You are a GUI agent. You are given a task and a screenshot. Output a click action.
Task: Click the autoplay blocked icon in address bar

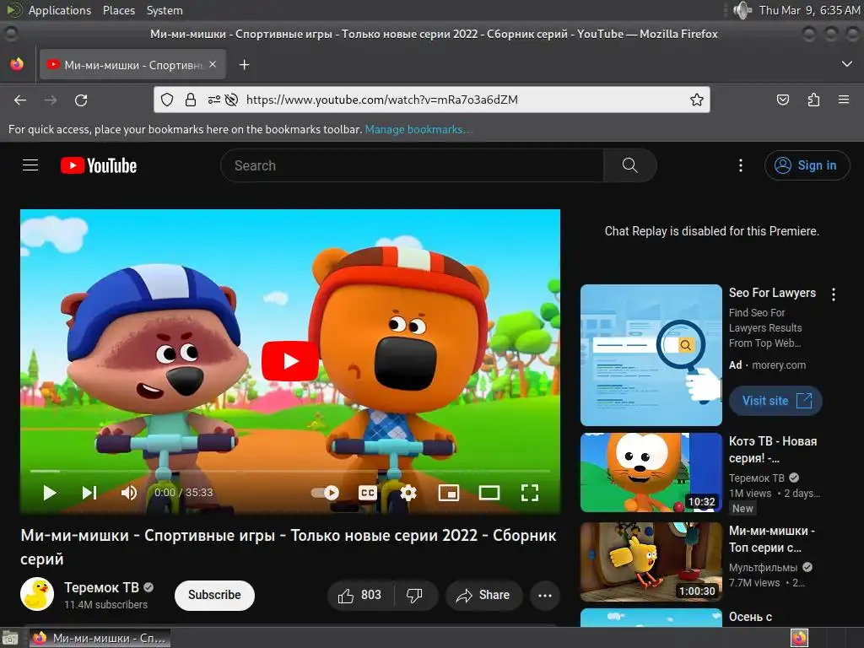[231, 100]
